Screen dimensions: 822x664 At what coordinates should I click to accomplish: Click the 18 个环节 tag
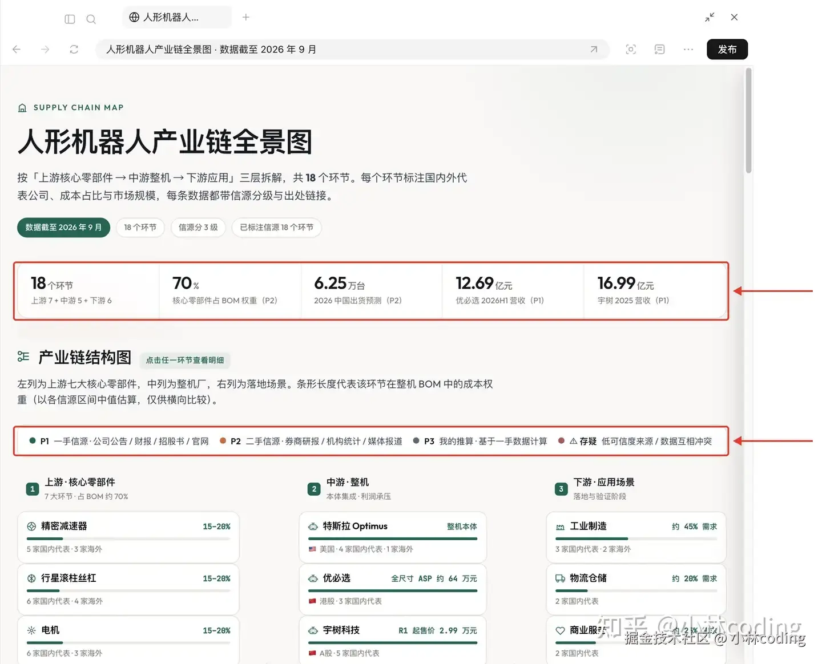pos(140,227)
